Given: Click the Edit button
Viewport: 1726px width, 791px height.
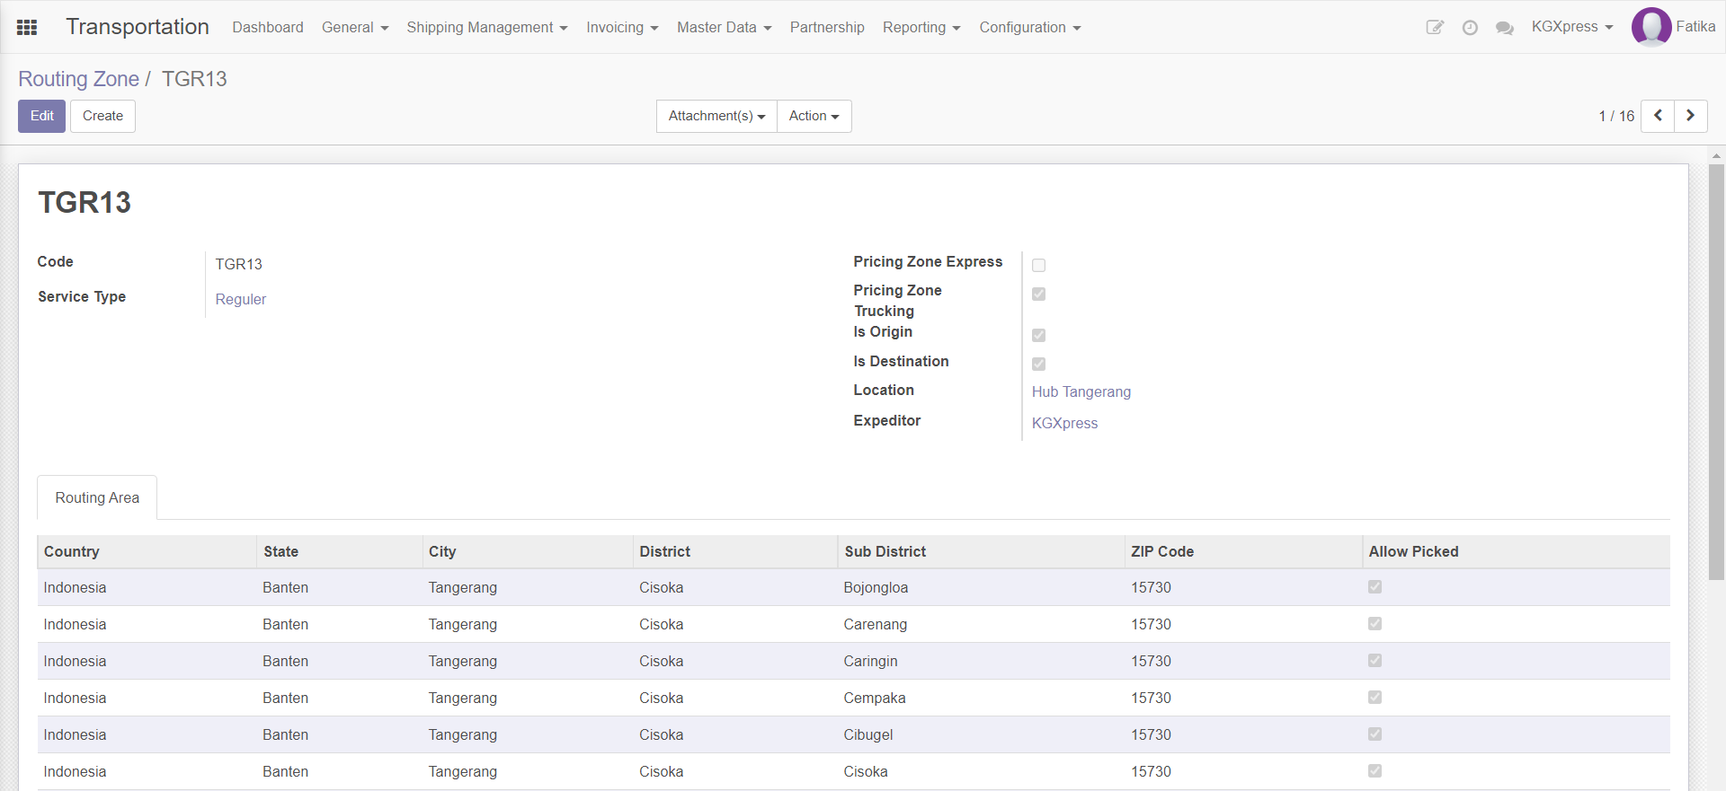Looking at the screenshot, I should [x=41, y=116].
